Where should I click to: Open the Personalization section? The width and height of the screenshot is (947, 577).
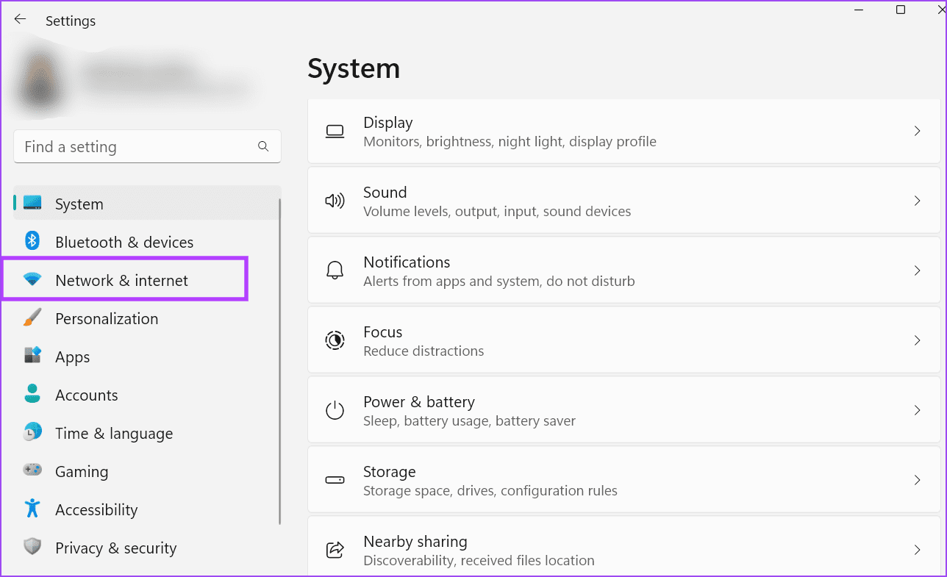point(146,318)
